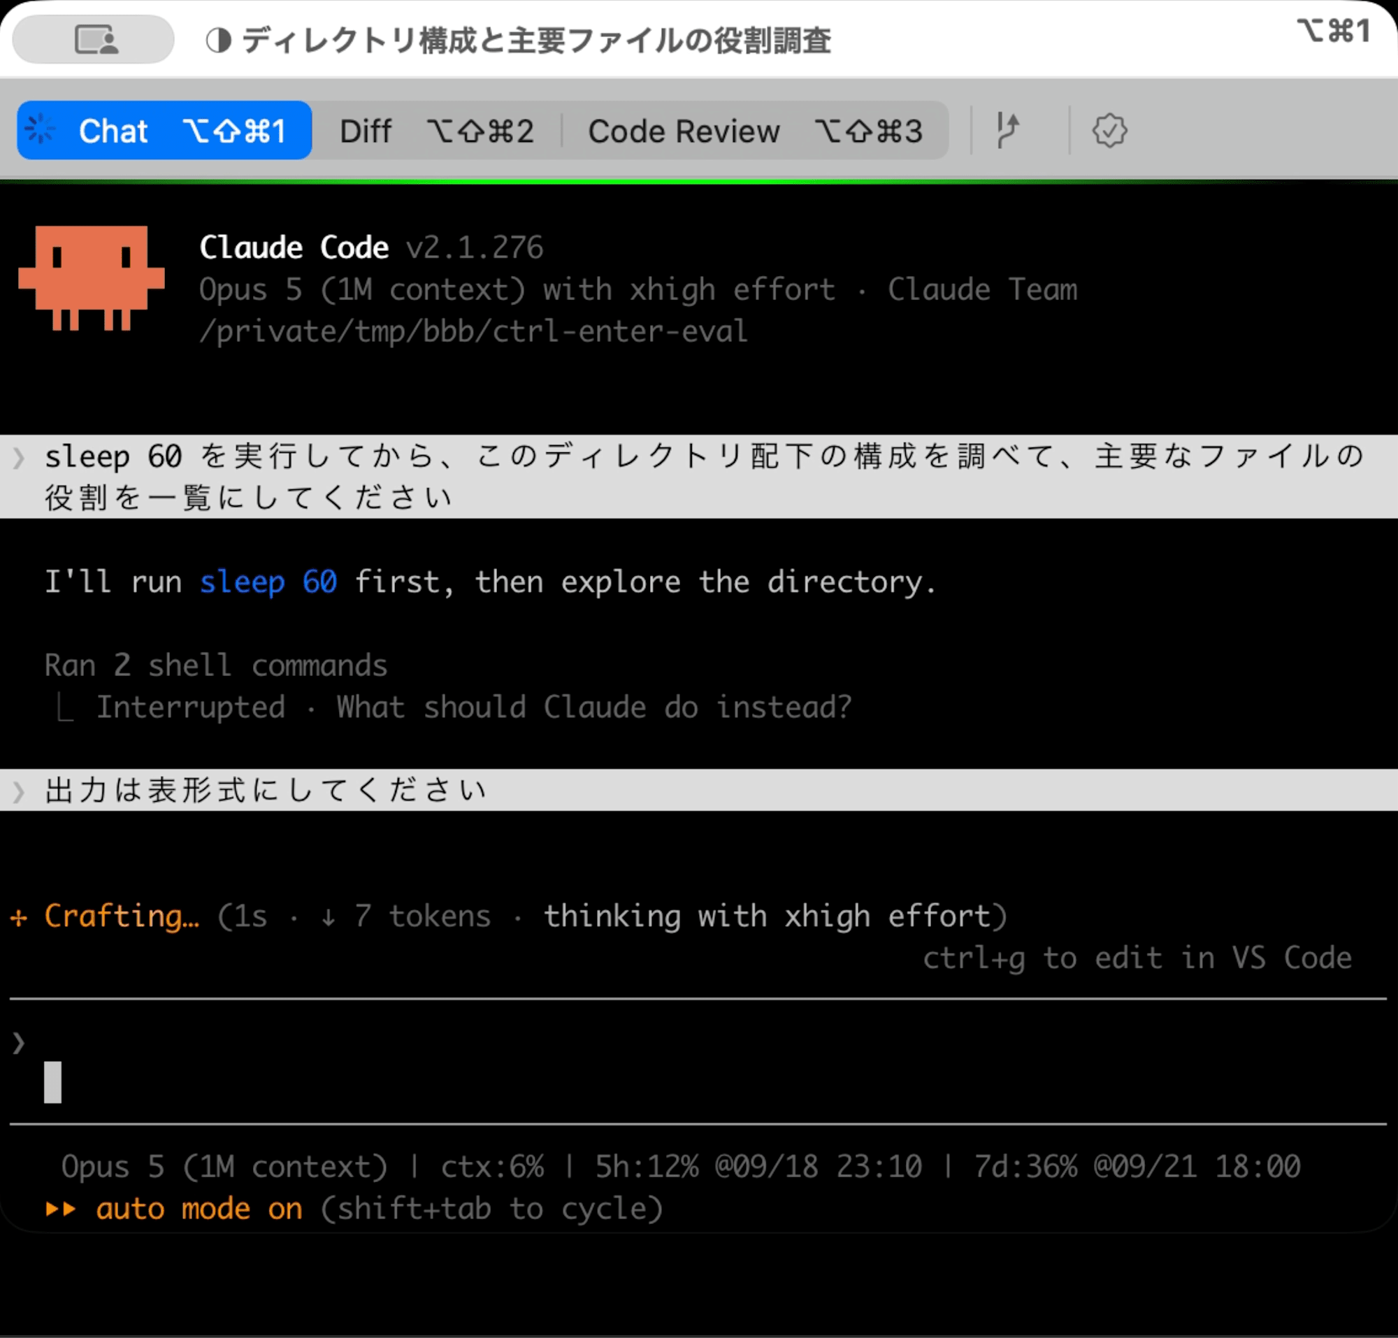Switch to the Chat tab
The width and height of the screenshot is (1398, 1338).
point(165,131)
